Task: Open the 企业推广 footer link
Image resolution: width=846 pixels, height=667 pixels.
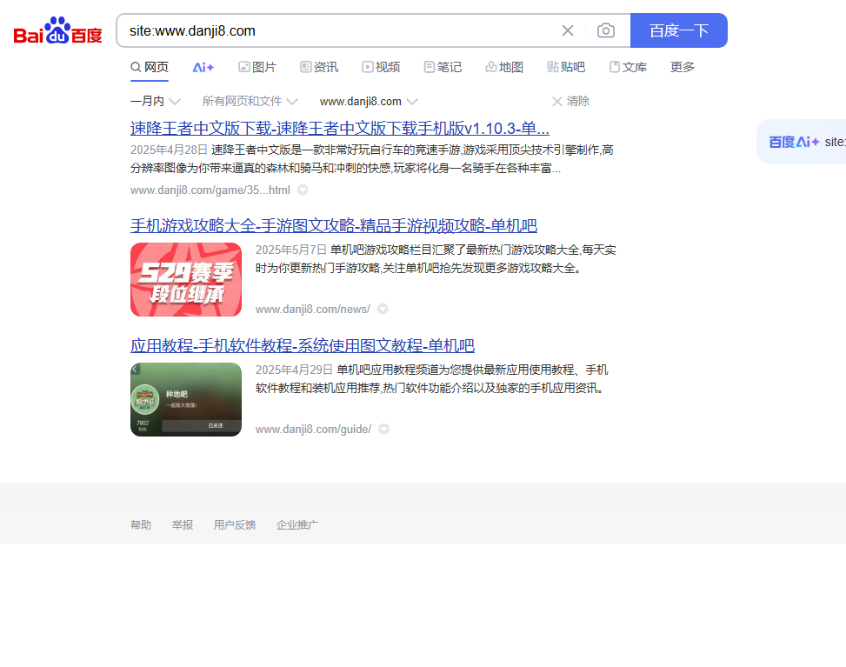Action: pos(297,525)
